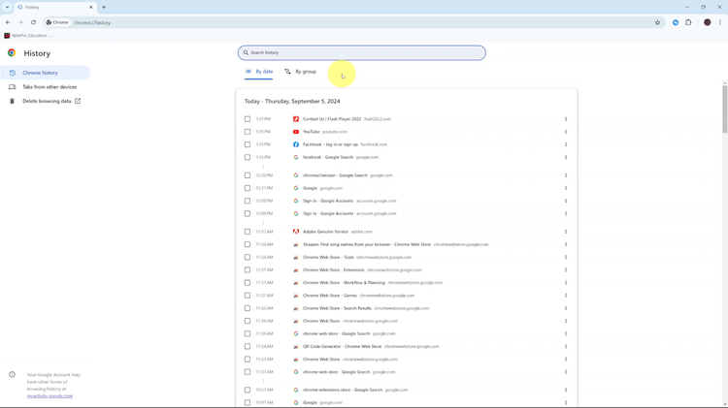The height and width of the screenshot is (408, 728).
Task: Expand the tab search dropdown arrow
Action: [7, 7]
